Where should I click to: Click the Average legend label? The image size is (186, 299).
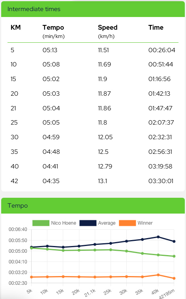tap(107, 223)
